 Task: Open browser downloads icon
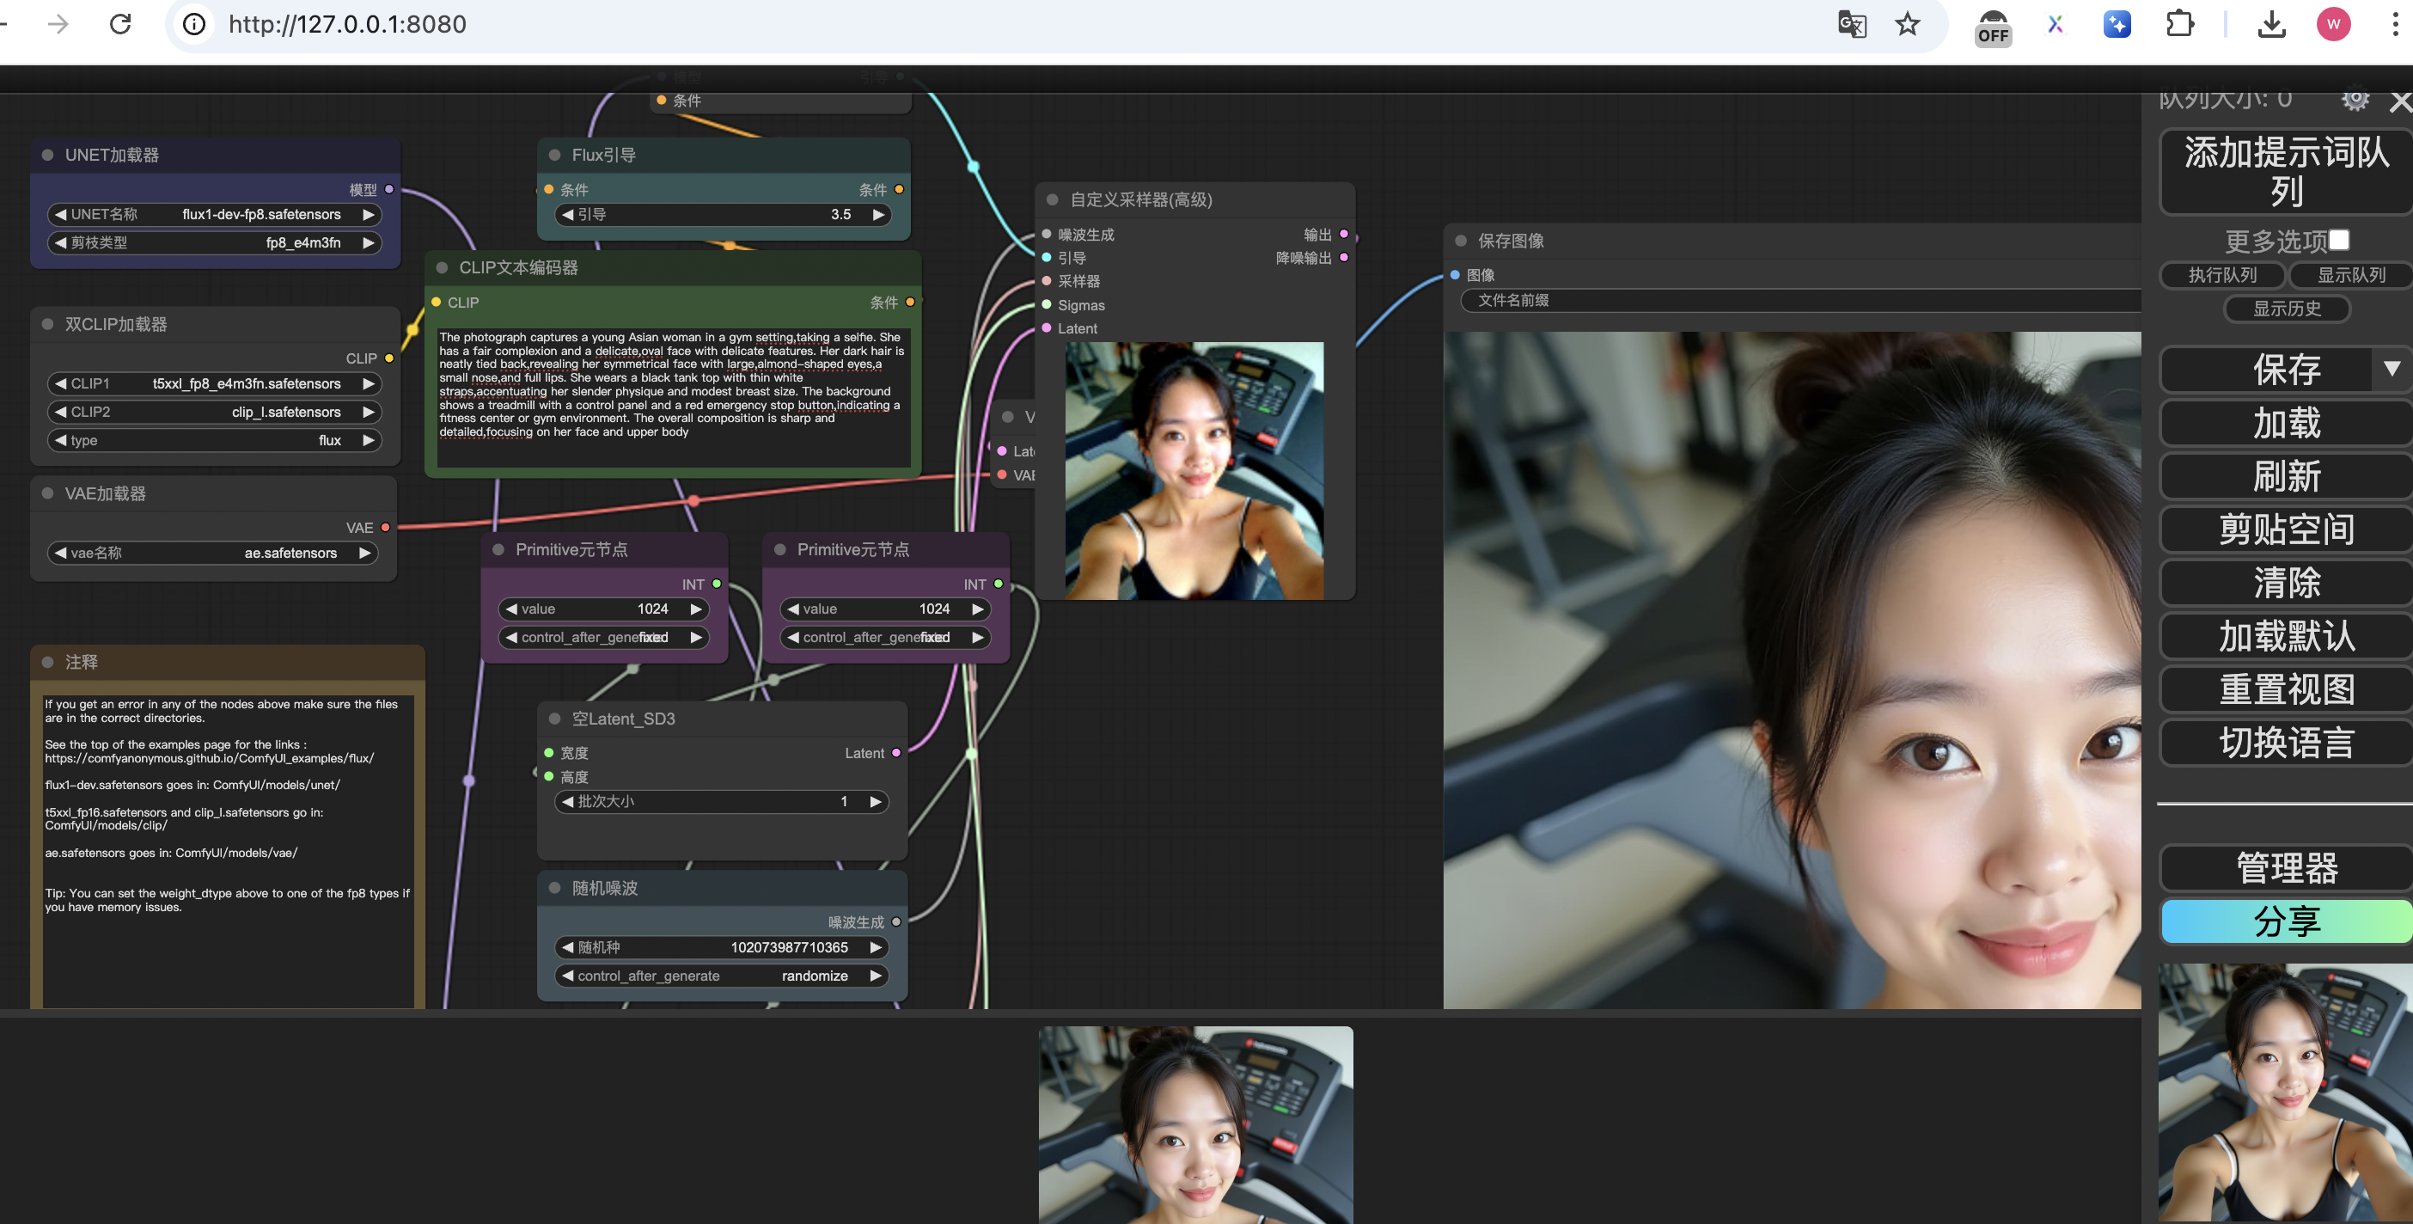coord(2271,23)
